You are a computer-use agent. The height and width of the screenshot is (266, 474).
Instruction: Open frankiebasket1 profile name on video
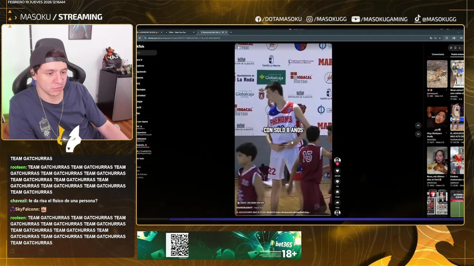[244, 208]
